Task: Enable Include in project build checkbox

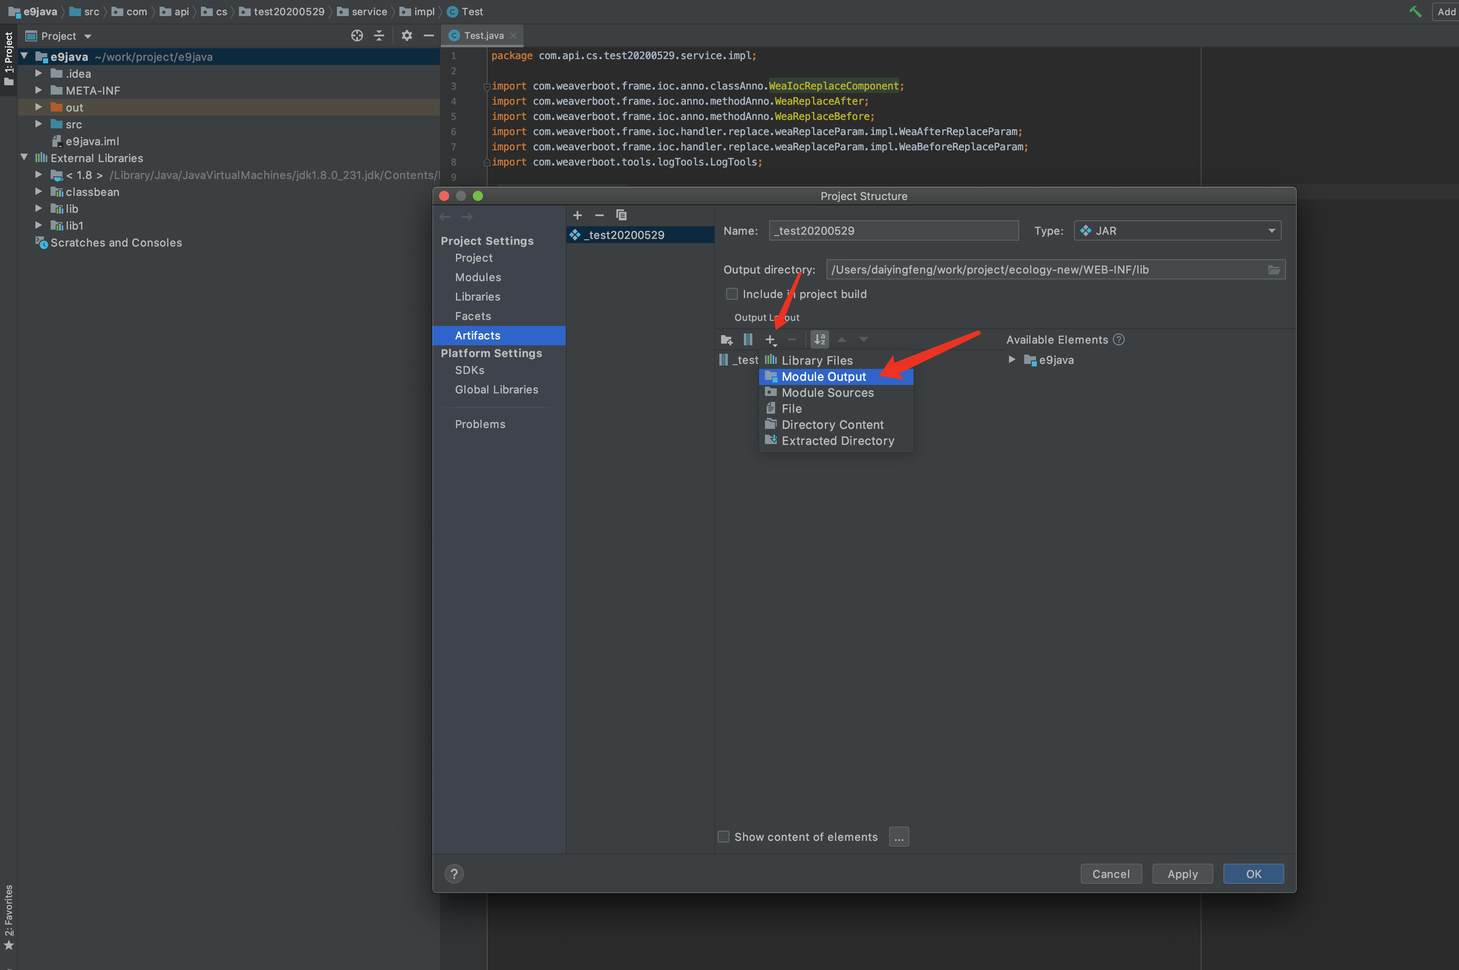Action: point(732,294)
